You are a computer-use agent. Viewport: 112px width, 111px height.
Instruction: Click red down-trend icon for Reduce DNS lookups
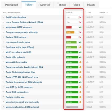coord(80,37)
